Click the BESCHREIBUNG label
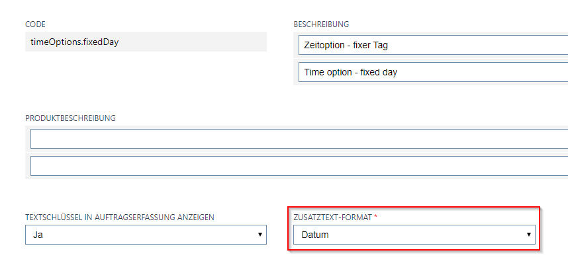 321,24
